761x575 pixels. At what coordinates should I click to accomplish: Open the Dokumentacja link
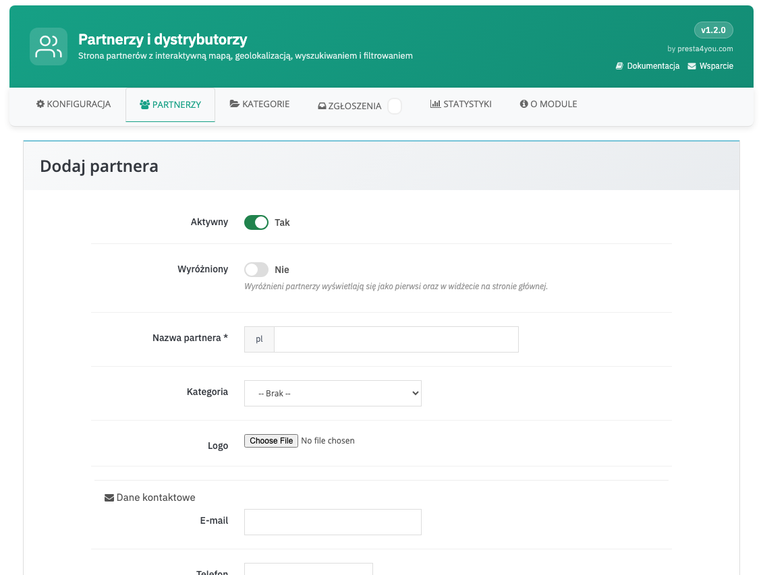(648, 66)
